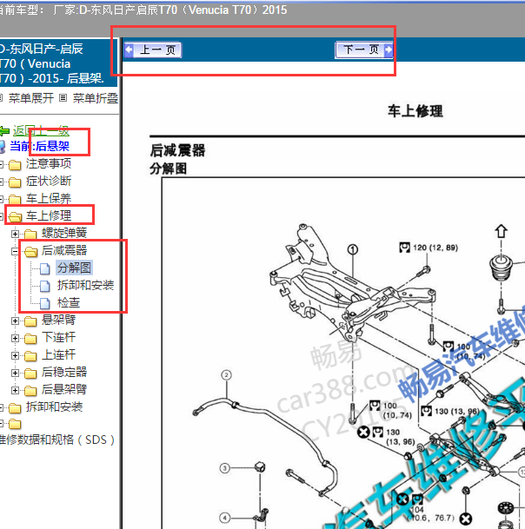This screenshot has height=529, width=525.
Task: Open the 检查 page
Action: 69,302
